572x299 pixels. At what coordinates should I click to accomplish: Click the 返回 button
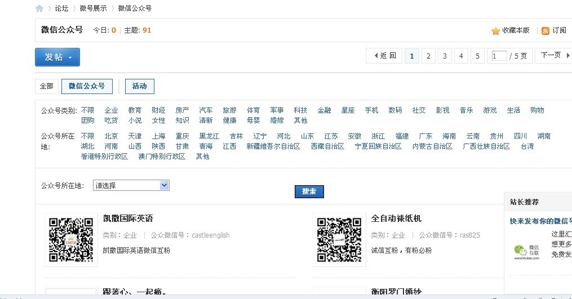click(384, 56)
